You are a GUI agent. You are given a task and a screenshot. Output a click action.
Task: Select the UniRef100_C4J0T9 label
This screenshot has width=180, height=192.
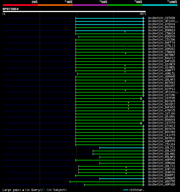tap(161, 135)
